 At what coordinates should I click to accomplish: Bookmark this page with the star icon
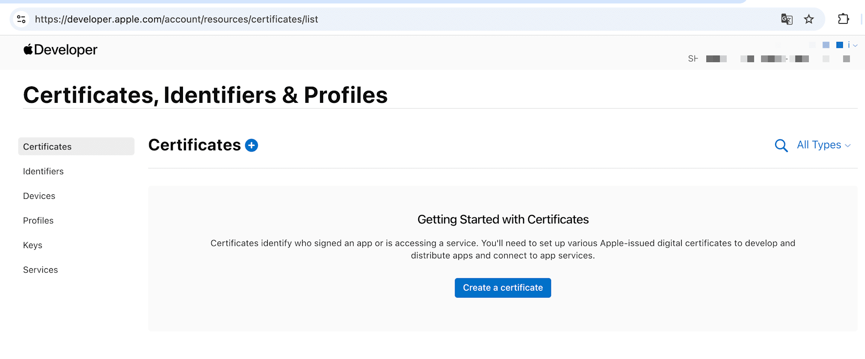click(809, 19)
